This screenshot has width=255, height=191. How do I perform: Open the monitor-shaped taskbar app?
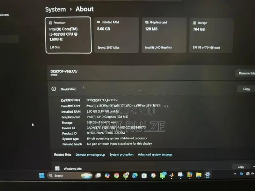[180, 175]
